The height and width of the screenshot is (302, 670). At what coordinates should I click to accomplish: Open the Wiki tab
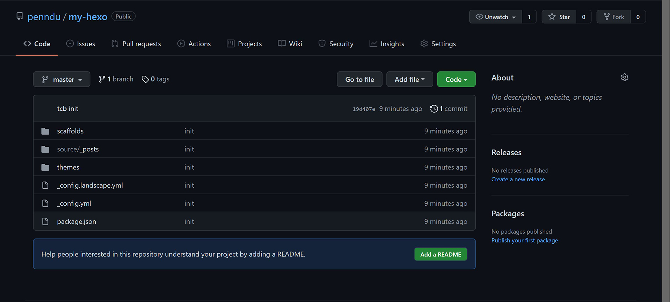pyautogui.click(x=290, y=44)
